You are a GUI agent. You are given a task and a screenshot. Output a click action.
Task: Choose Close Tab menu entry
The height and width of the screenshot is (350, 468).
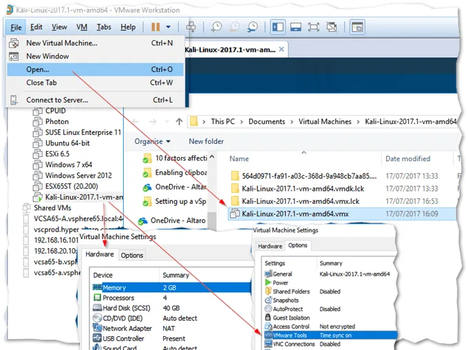pyautogui.click(x=95, y=83)
